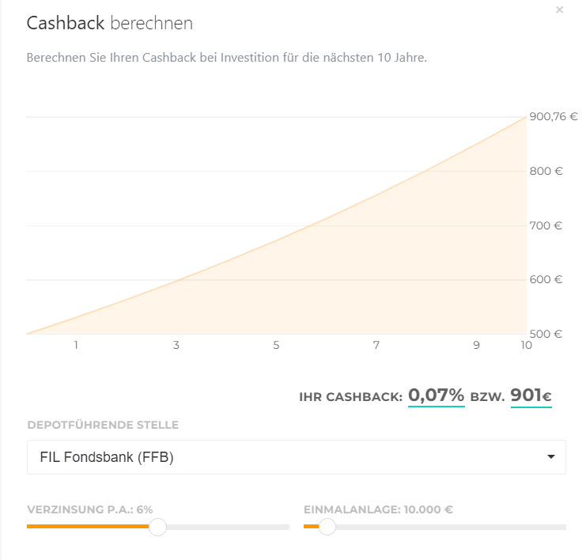Open the Depotführende Stelle dropdown
The height and width of the screenshot is (560, 586).
point(296,457)
